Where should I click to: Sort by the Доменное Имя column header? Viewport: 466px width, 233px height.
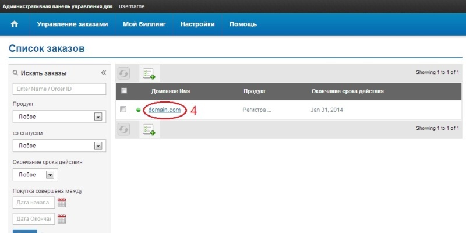171,91
